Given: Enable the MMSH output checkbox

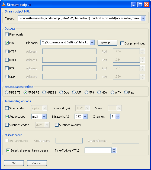Looking at the screenshot, I should [x=7, y=60].
